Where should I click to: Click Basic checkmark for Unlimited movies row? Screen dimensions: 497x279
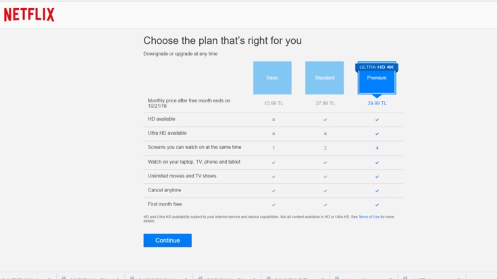point(273,177)
